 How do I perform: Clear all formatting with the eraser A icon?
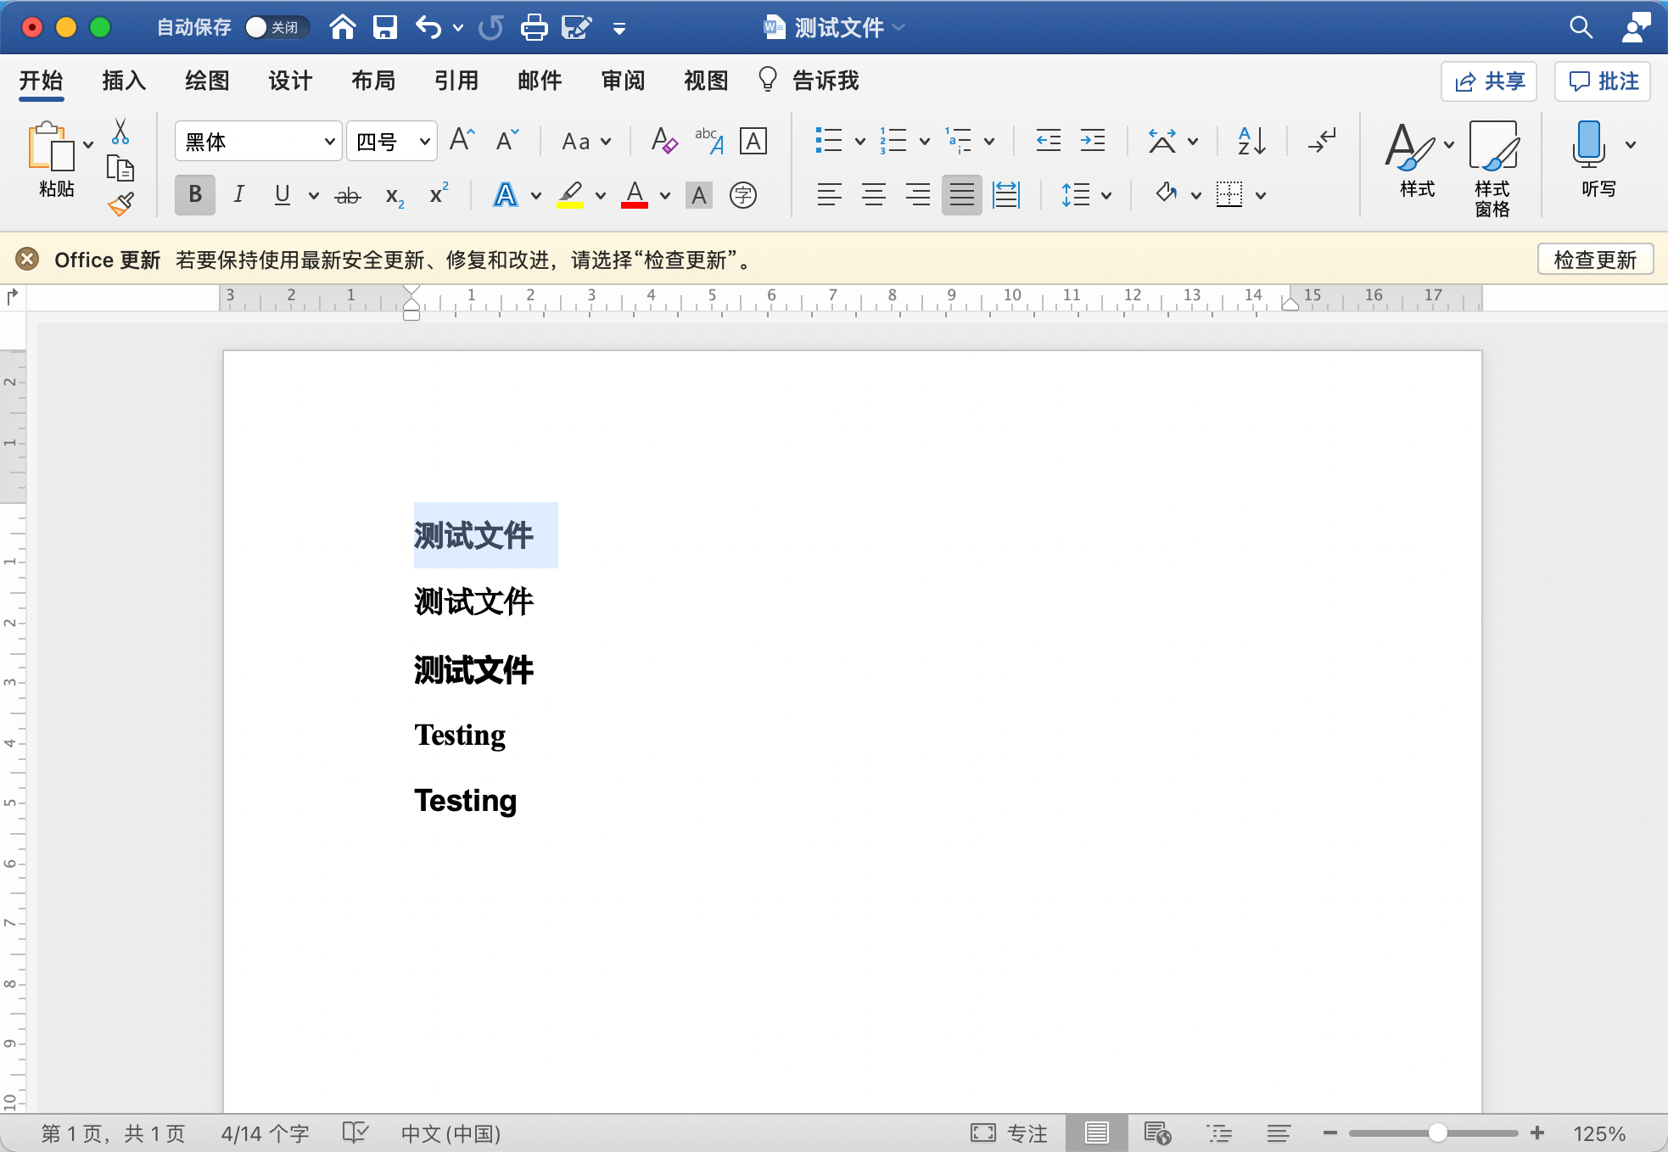click(x=663, y=140)
